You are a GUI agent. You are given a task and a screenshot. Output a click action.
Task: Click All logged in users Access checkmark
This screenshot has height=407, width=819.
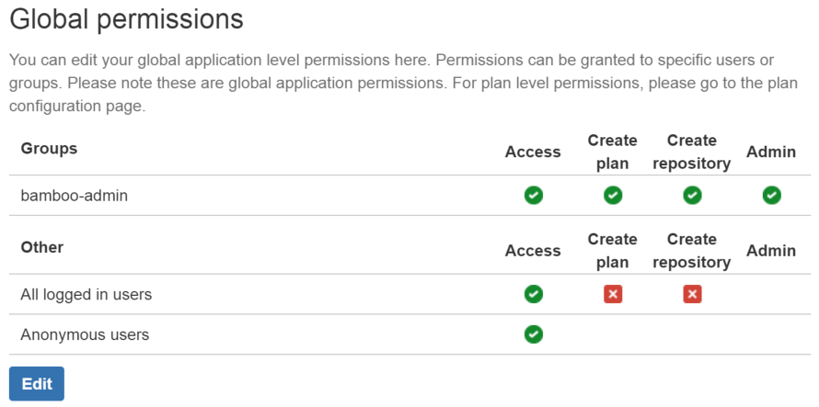point(533,294)
